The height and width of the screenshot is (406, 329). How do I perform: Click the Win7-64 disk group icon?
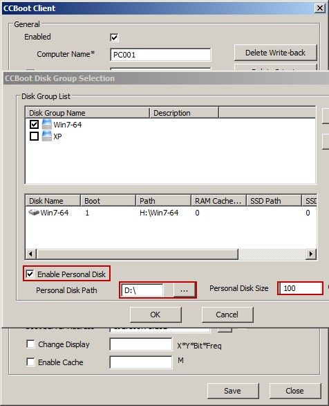click(47, 124)
